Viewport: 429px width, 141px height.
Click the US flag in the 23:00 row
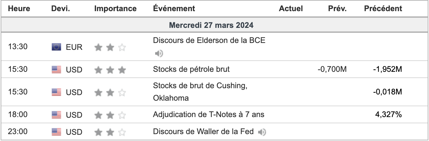(x=56, y=132)
